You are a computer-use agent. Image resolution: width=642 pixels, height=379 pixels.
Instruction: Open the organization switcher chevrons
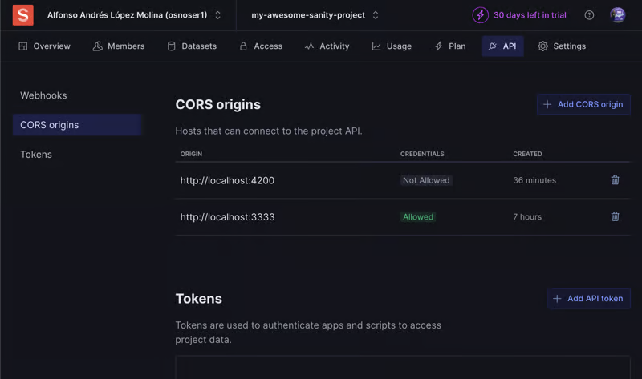click(x=217, y=15)
